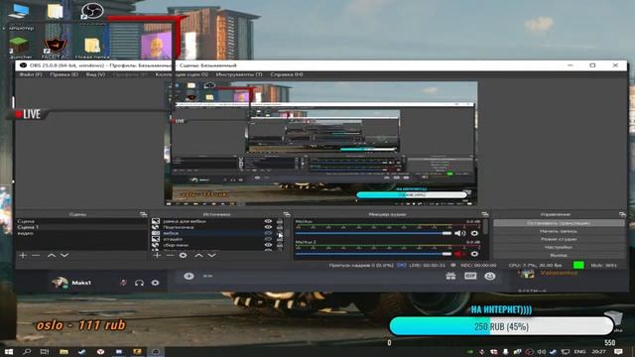Open the Файл menu
Viewport: 635px width, 357px height.
(x=31, y=74)
